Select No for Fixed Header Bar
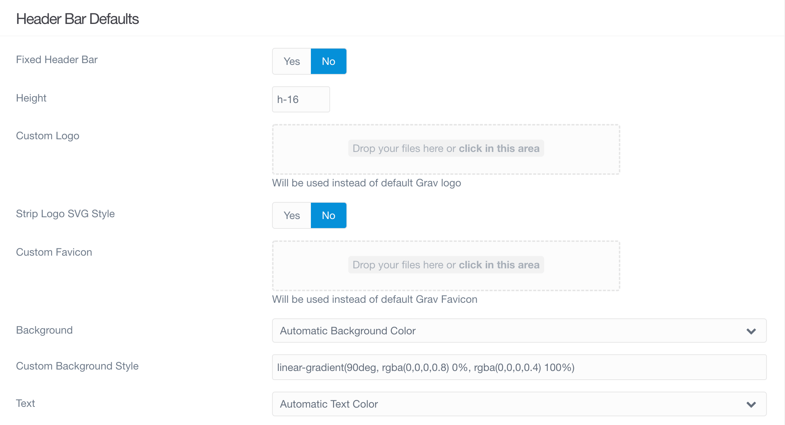The width and height of the screenshot is (785, 425). click(329, 61)
